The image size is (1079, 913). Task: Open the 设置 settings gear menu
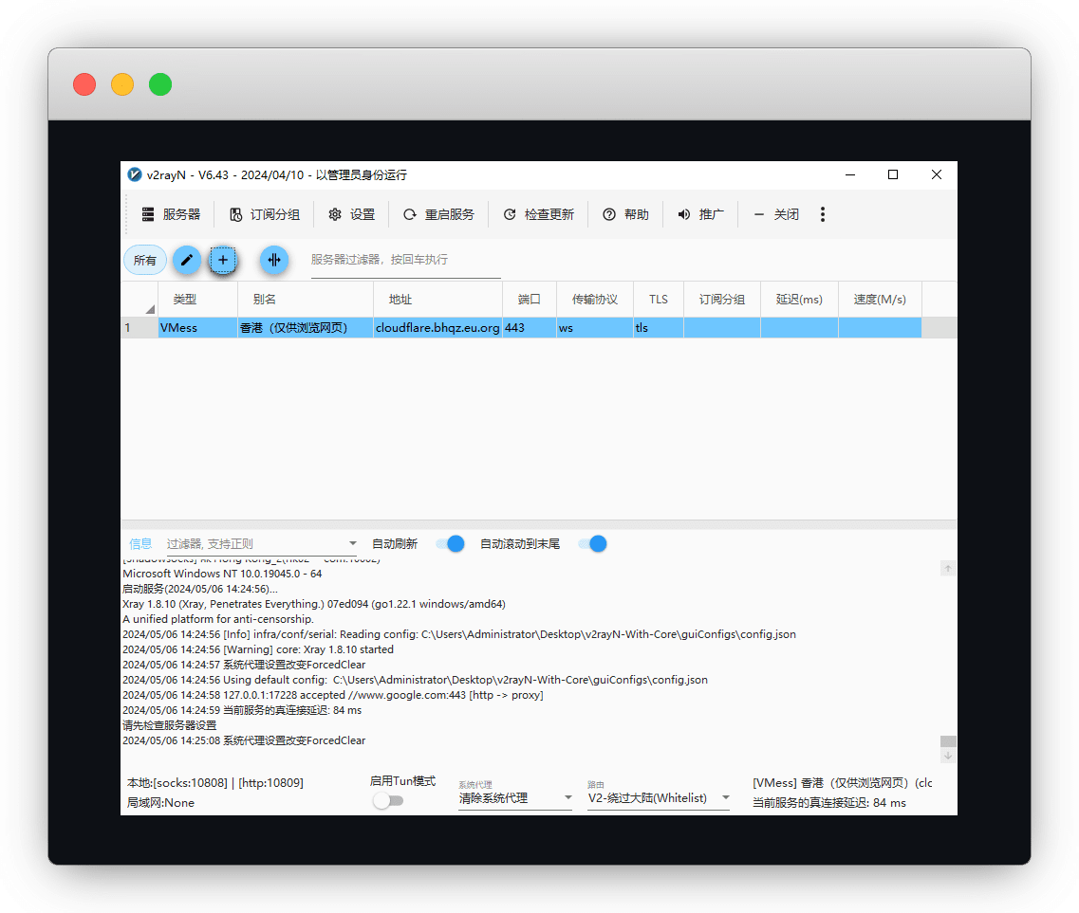pos(352,214)
